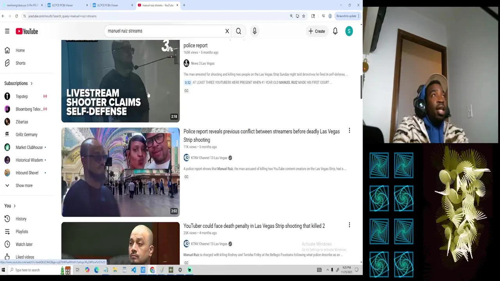Open KTNV Channel 13 link under Police report video
Image resolution: width=500 pixels, height=281 pixels.
[x=209, y=158]
